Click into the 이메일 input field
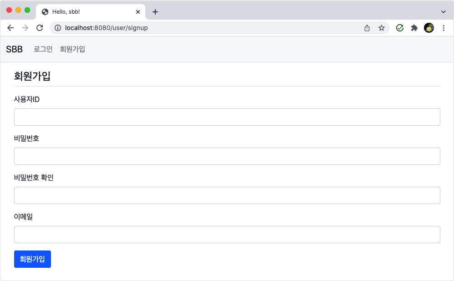 pyautogui.click(x=227, y=235)
